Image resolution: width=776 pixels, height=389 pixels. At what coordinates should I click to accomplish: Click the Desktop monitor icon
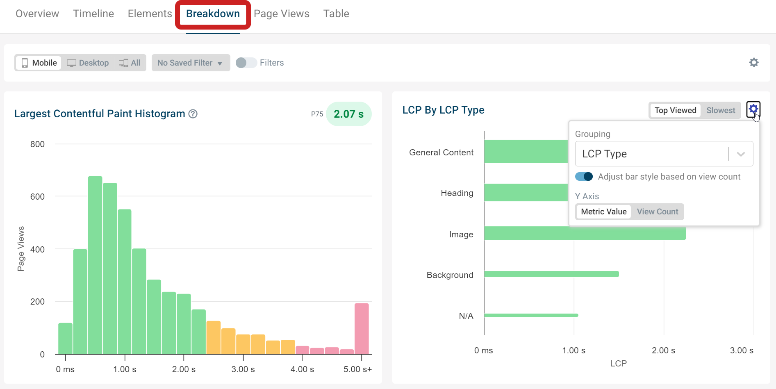(x=71, y=63)
